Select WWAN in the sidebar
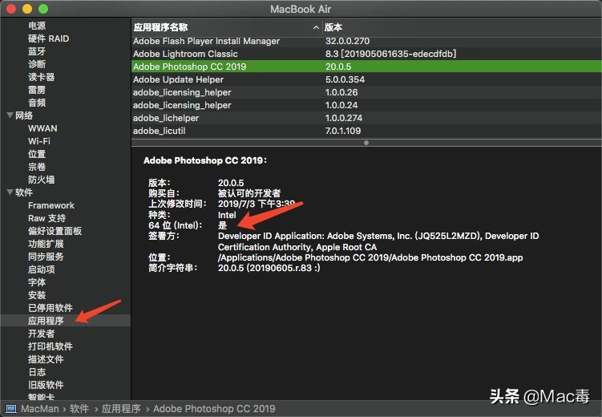Image resolution: width=602 pixels, height=417 pixels. coord(42,128)
